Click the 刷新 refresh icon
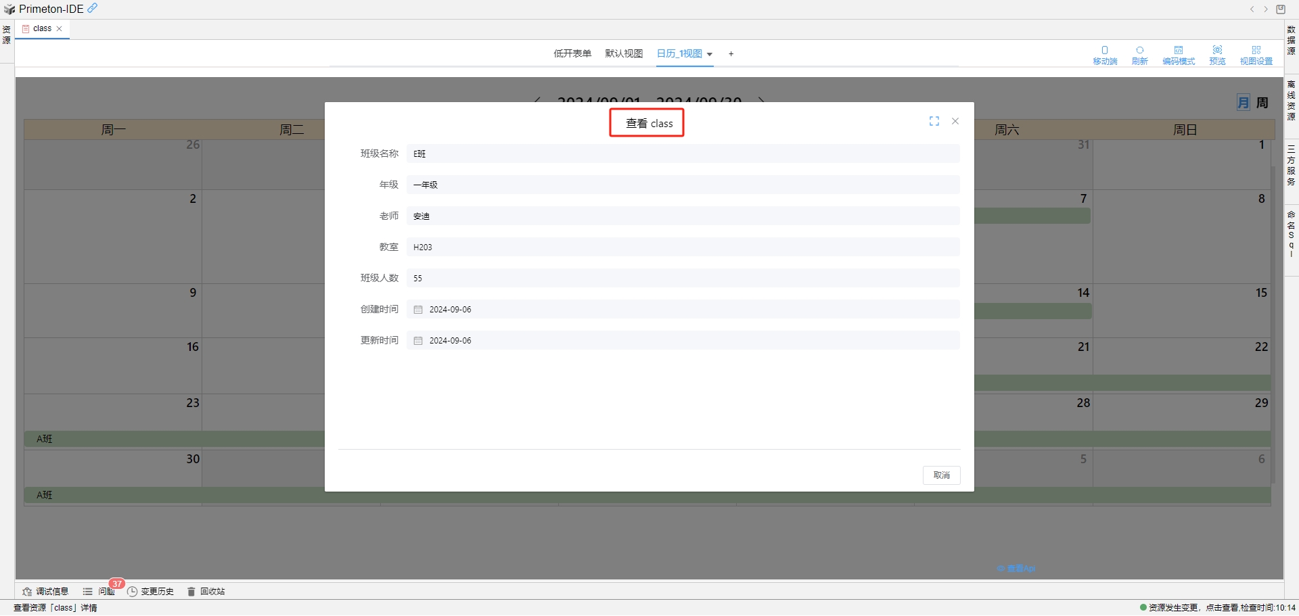This screenshot has height=616, width=1299. [1140, 55]
